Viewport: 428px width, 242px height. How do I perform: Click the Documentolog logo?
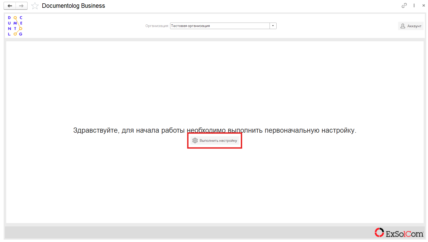15,26
